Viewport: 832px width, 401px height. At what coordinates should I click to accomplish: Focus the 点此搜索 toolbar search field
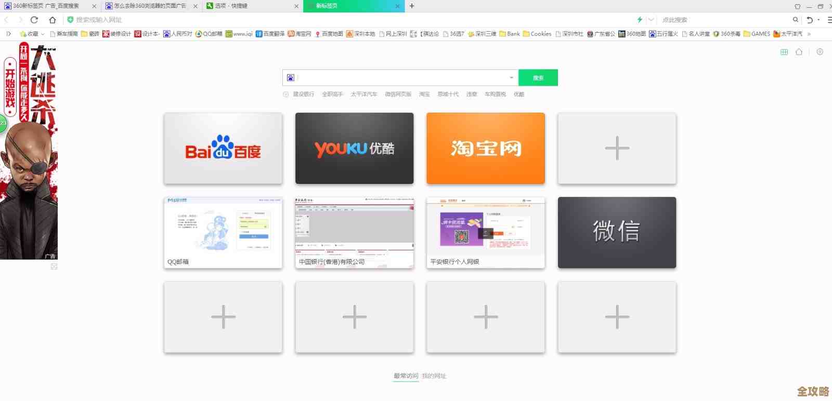click(x=725, y=20)
